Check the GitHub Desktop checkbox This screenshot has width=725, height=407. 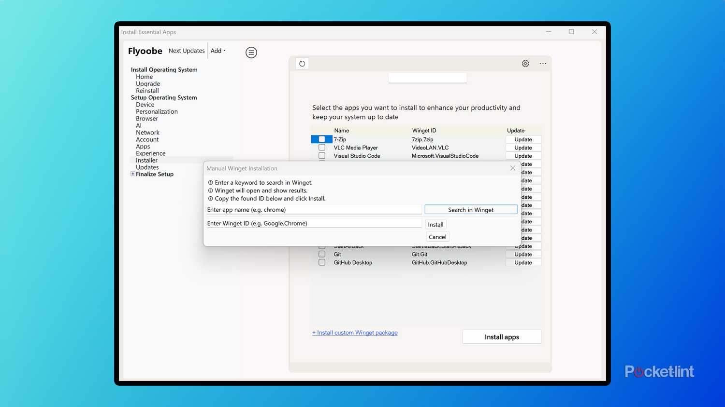[x=321, y=262]
